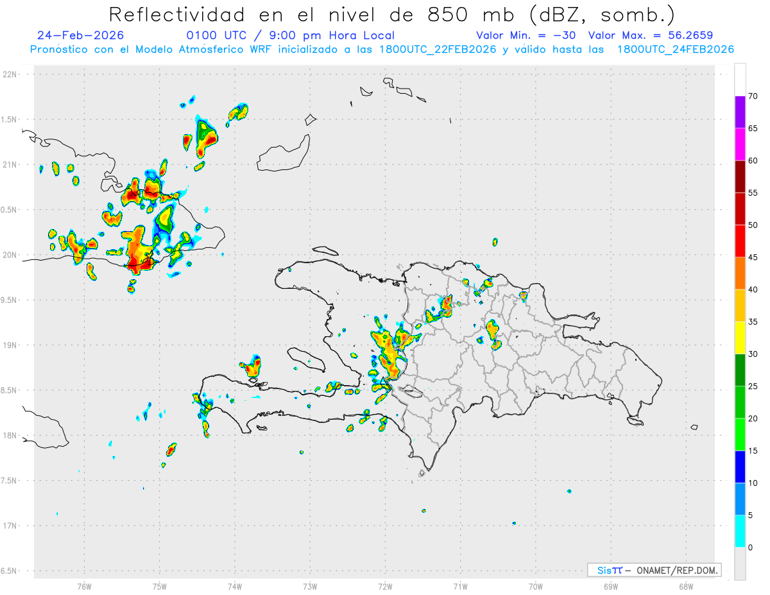Screen dimensions: 770x595
Task: Click the '8.5N' latitude label
Action: [x=10, y=390]
